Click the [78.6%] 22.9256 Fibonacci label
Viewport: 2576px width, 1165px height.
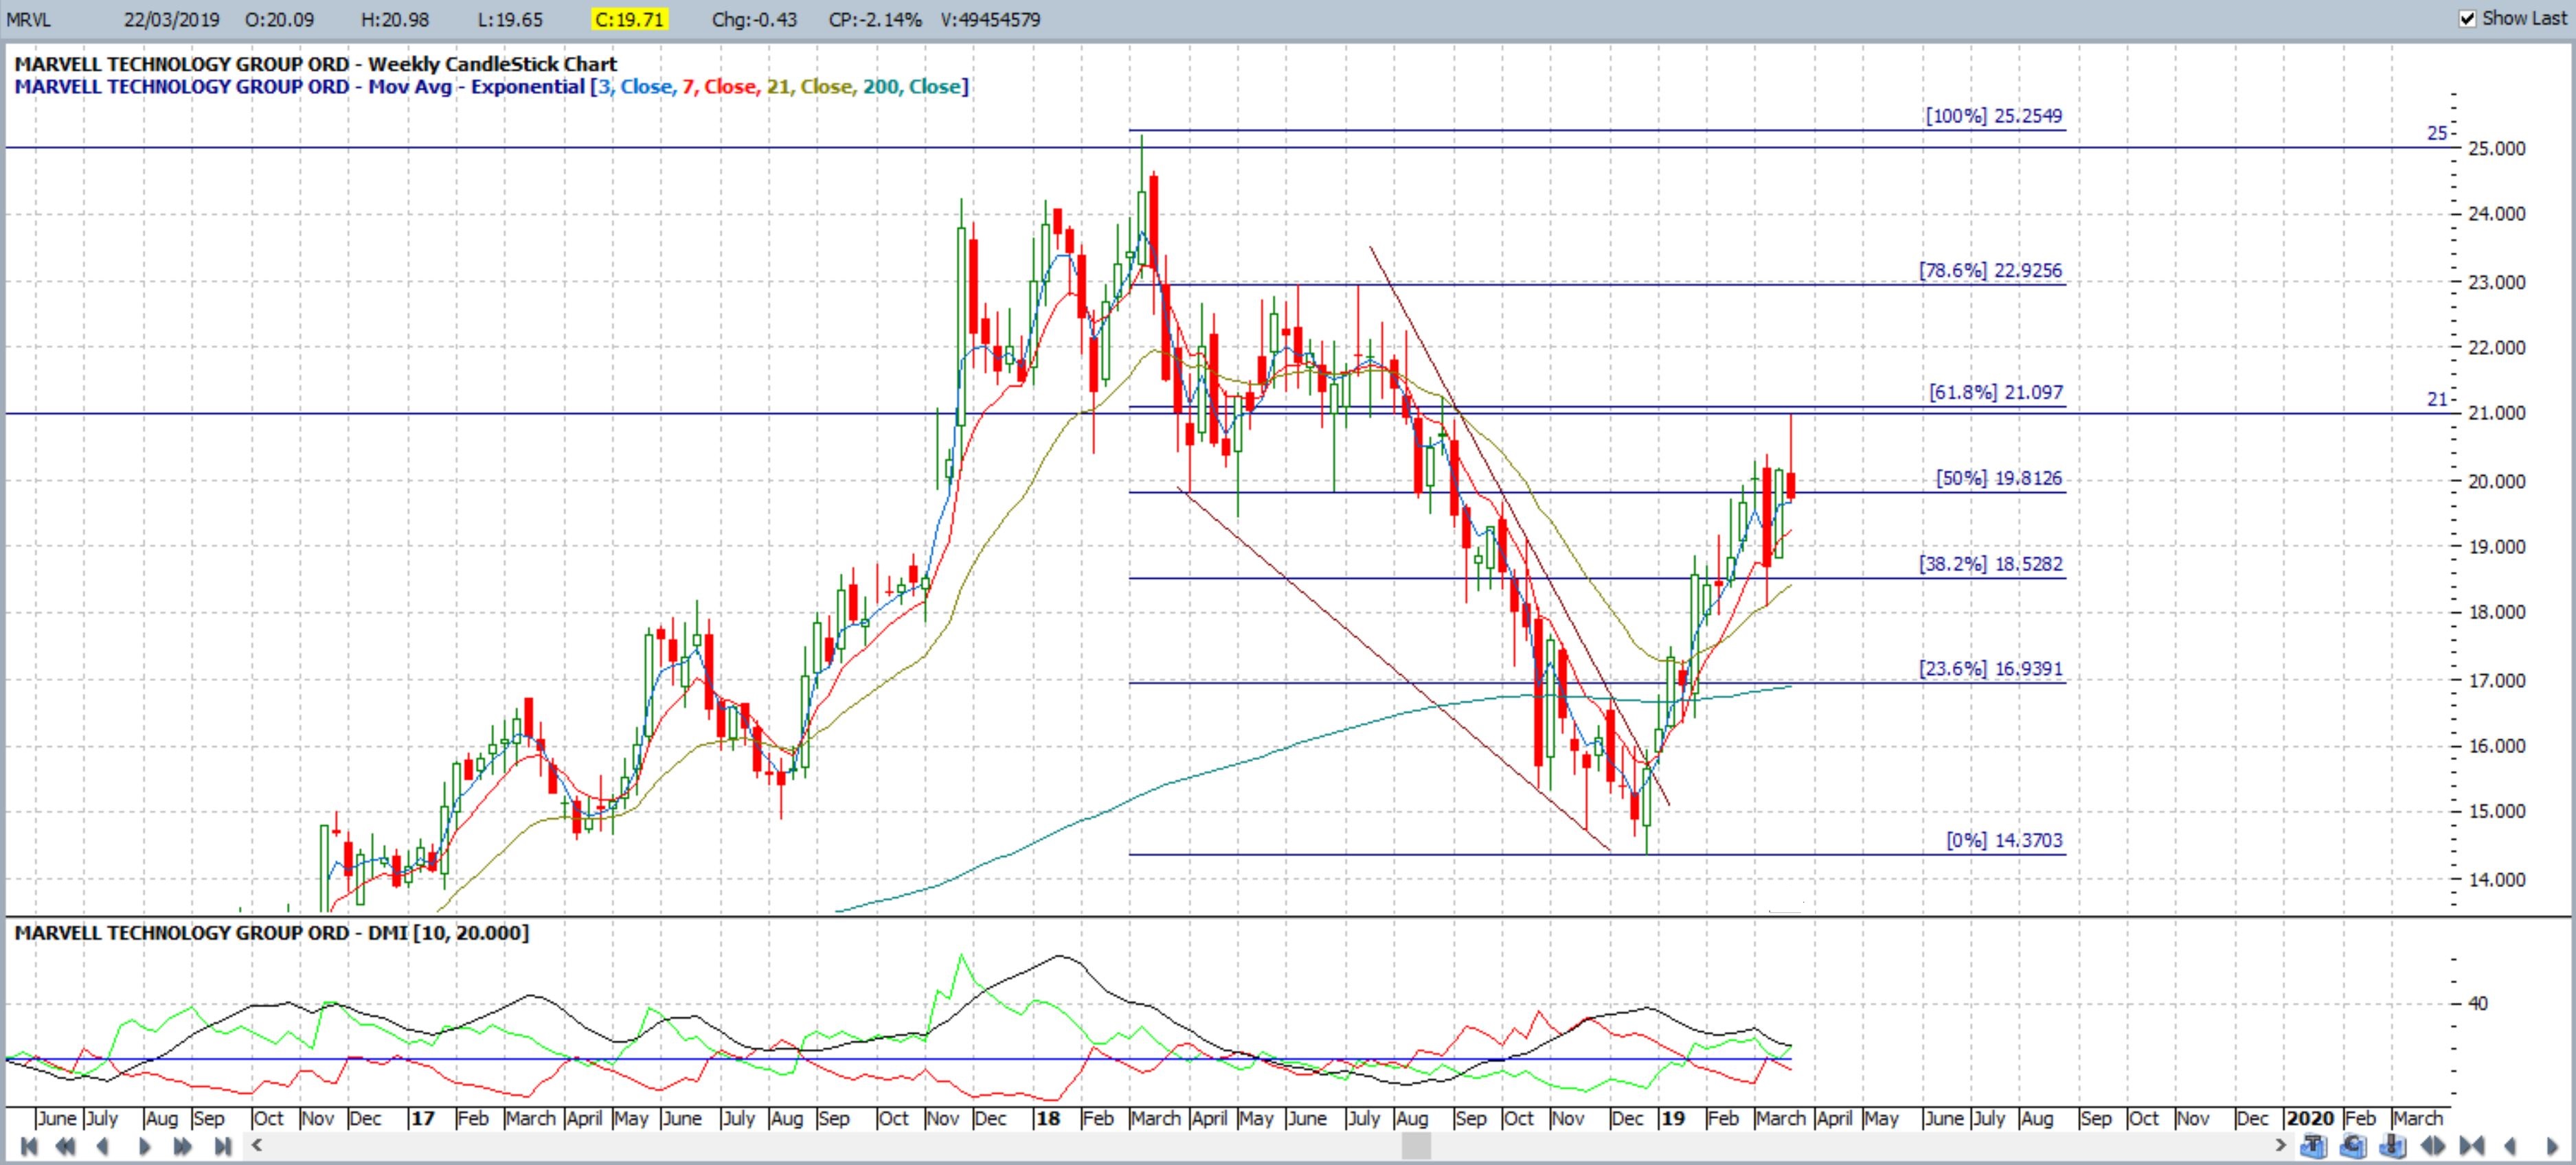(x=1990, y=270)
